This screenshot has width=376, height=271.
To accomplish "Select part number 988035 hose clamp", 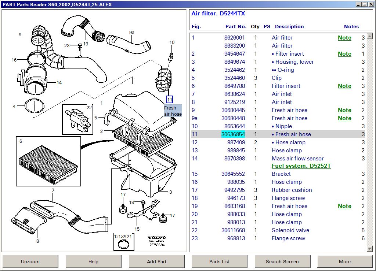I will pyautogui.click(x=236, y=182).
